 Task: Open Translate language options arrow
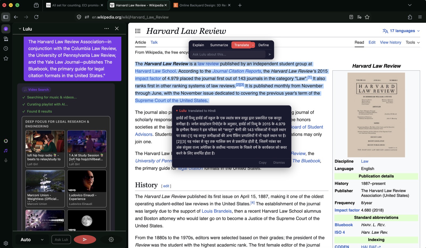pos(253,45)
